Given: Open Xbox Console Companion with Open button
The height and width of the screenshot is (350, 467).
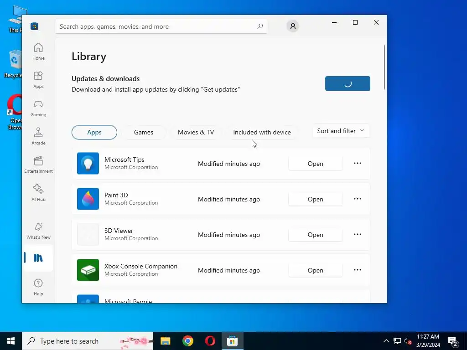Looking at the screenshot, I should click(x=316, y=270).
